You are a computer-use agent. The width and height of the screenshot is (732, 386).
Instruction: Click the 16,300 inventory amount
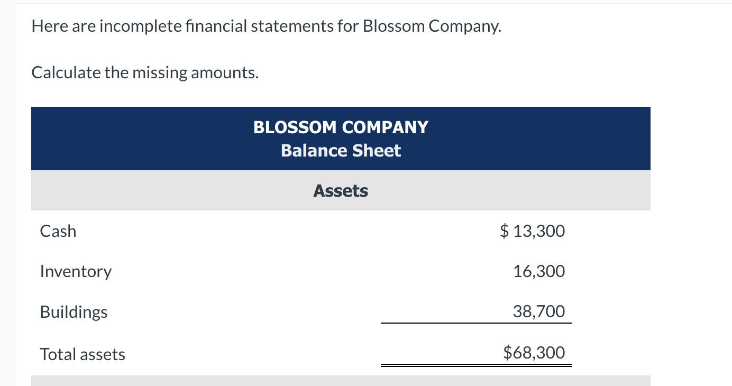538,271
